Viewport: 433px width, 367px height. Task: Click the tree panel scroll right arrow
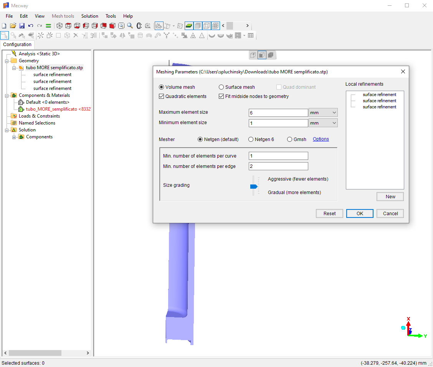click(88, 353)
